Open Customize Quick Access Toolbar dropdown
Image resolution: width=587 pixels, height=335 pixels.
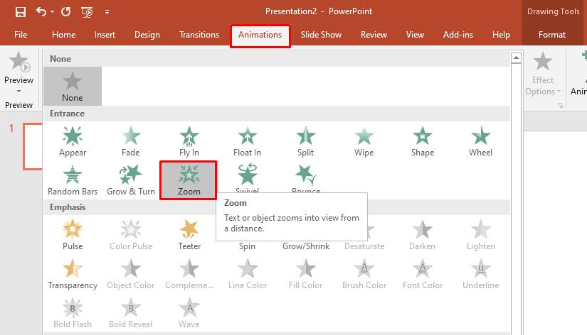point(107,12)
